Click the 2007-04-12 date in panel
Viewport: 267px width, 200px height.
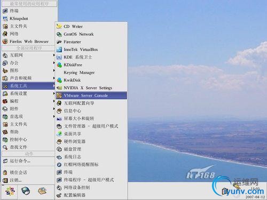coord(255,197)
